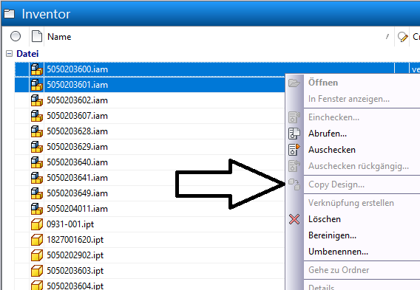420x290 pixels.
Task: Select part file 5050202902.ipt
Action: (75, 255)
